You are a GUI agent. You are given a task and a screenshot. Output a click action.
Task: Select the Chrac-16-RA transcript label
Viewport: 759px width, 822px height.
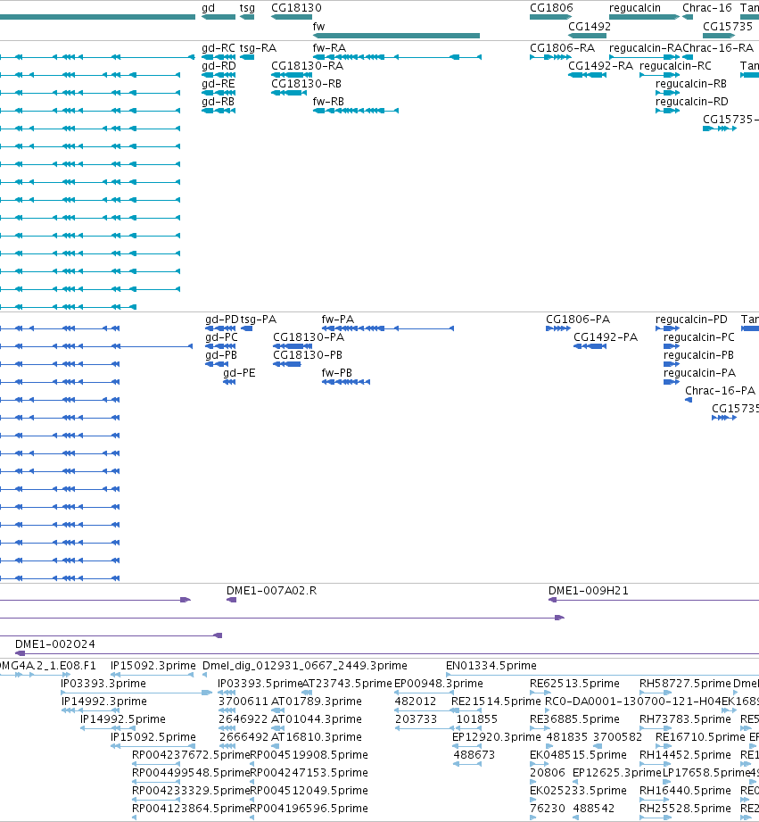pyautogui.click(x=718, y=48)
